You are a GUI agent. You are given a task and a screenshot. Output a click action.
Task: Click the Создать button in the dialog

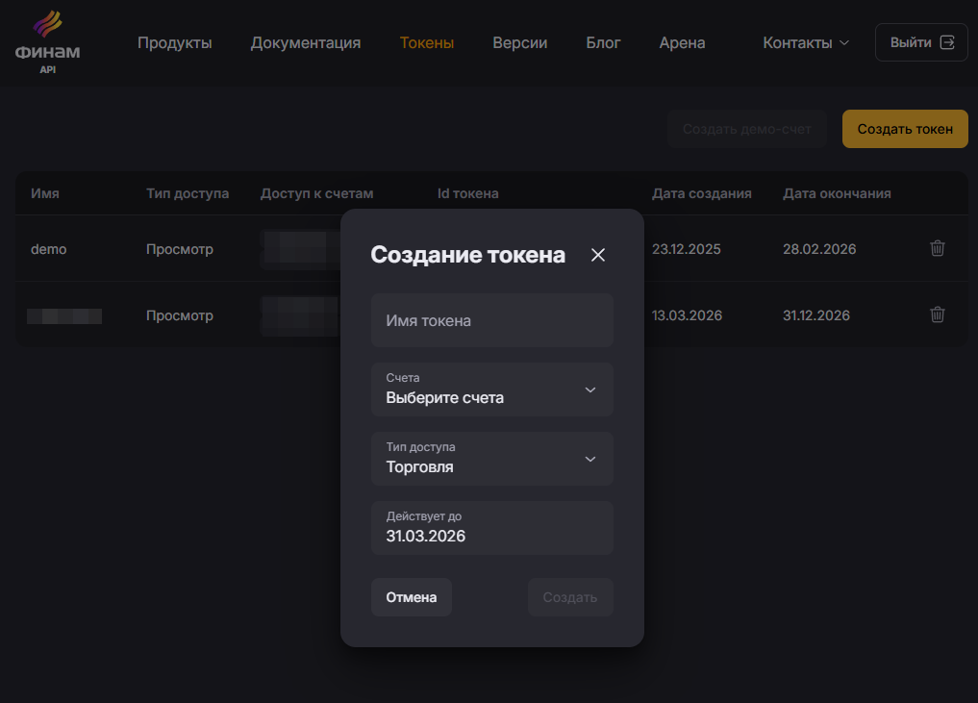click(x=569, y=596)
